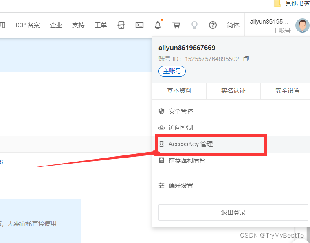Open 其他书签 bookmarks folder label
Screen dimensions: 310x243
point(297,3)
